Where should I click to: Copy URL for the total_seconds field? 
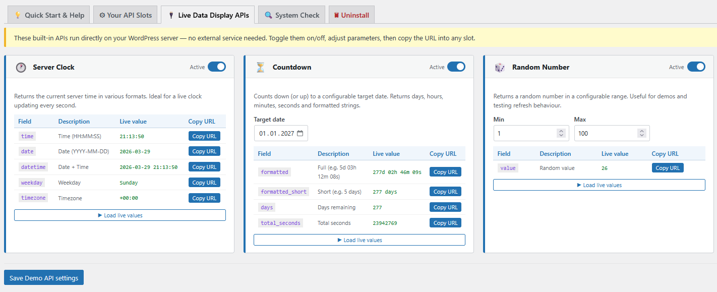[x=445, y=223]
